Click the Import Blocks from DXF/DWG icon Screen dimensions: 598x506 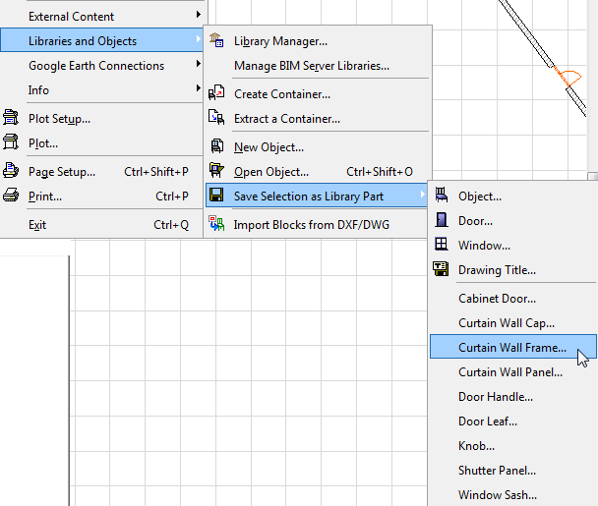pos(216,224)
